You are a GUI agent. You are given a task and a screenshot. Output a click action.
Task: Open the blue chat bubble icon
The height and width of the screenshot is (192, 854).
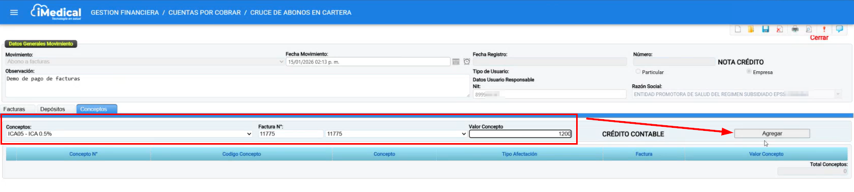point(839,29)
